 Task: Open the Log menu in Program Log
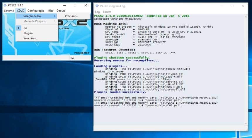coord(97,12)
